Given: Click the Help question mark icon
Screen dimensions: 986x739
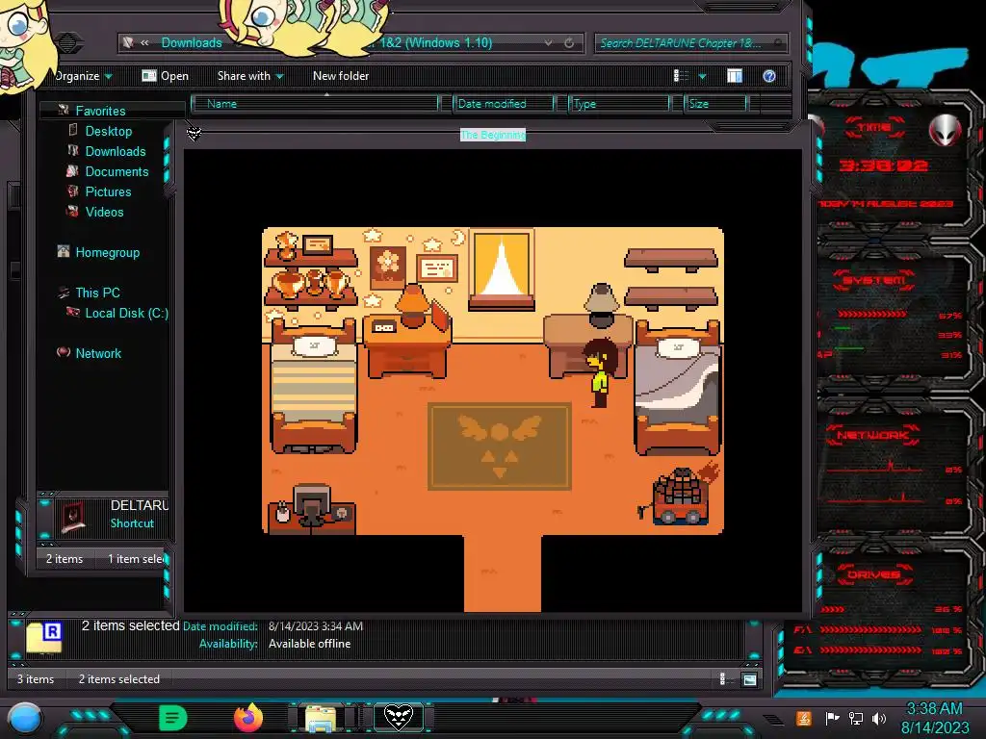Looking at the screenshot, I should (769, 76).
